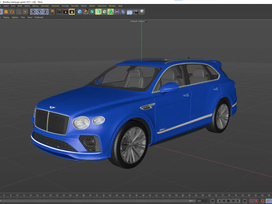The height and width of the screenshot is (204, 272).
Task: Add a Light object icon
Action: [142, 12]
